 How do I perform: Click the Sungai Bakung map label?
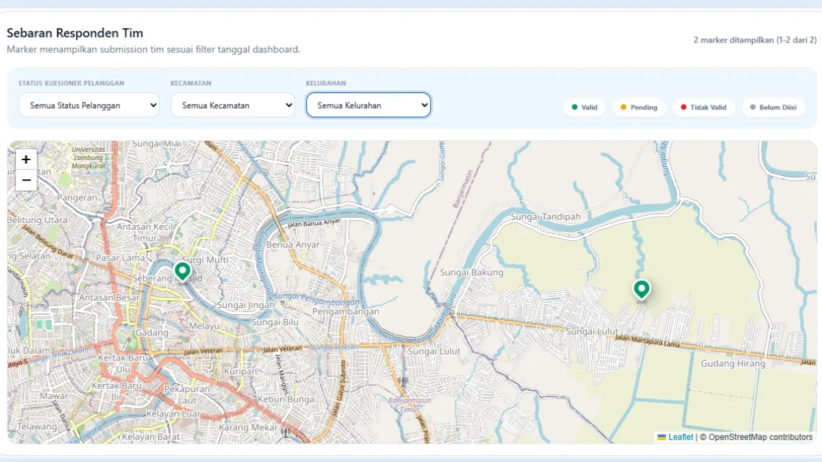tap(472, 272)
